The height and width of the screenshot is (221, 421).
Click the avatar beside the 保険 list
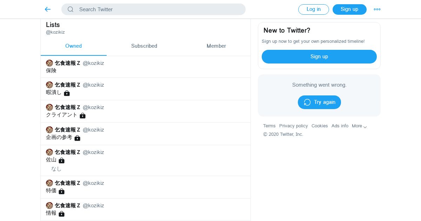click(x=49, y=63)
